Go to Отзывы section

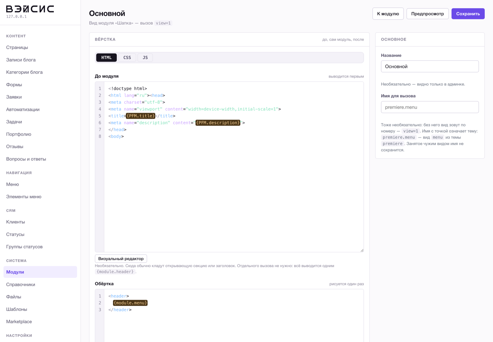click(15, 146)
